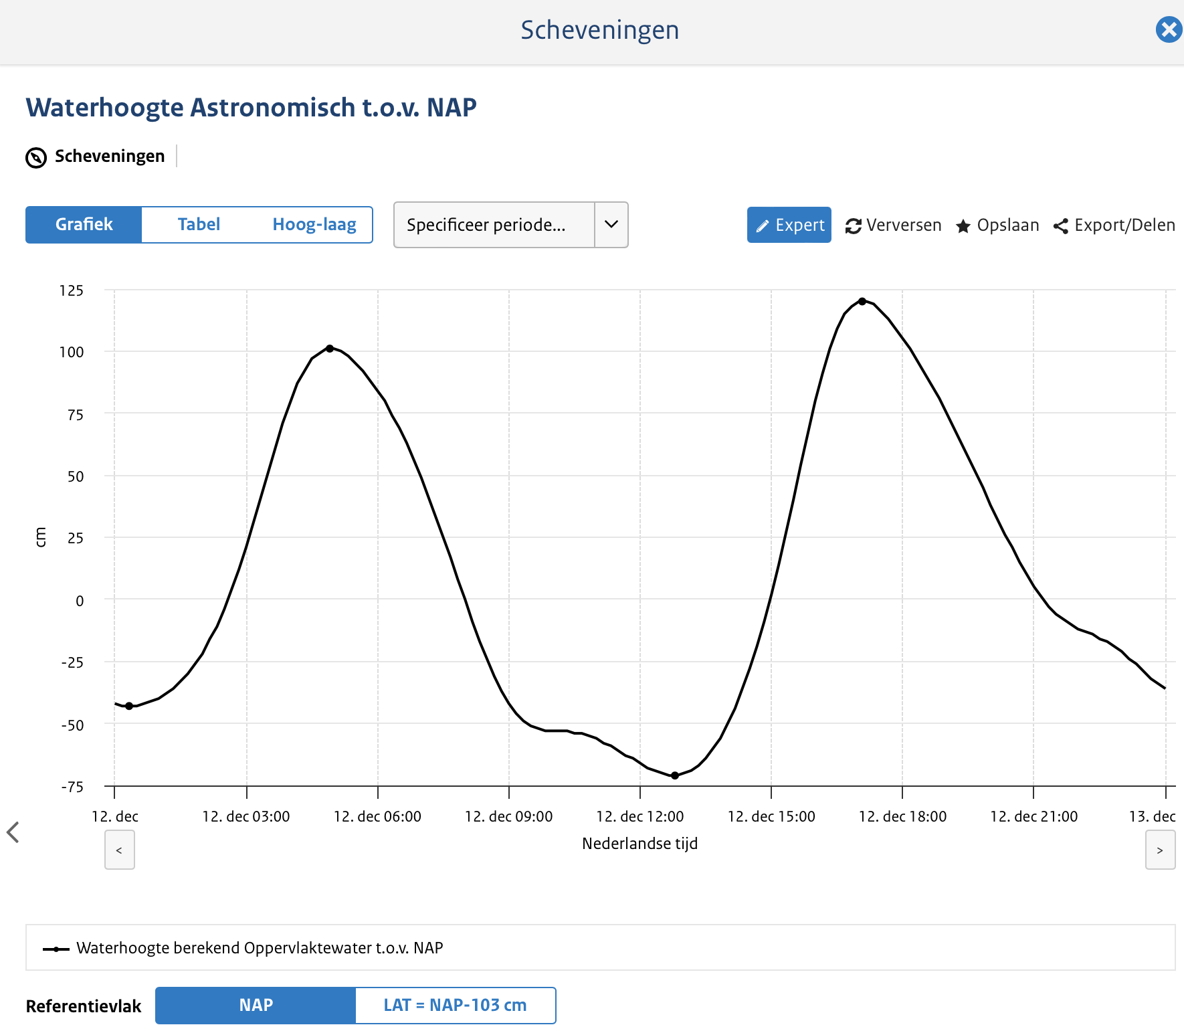Click the Opslaan star icon

[963, 226]
